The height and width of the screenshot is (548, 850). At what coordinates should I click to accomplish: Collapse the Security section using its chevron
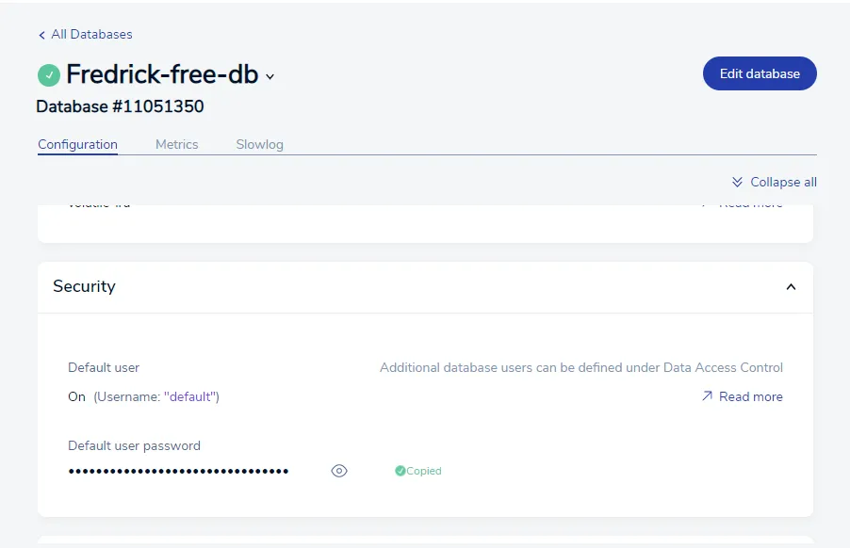(x=791, y=287)
